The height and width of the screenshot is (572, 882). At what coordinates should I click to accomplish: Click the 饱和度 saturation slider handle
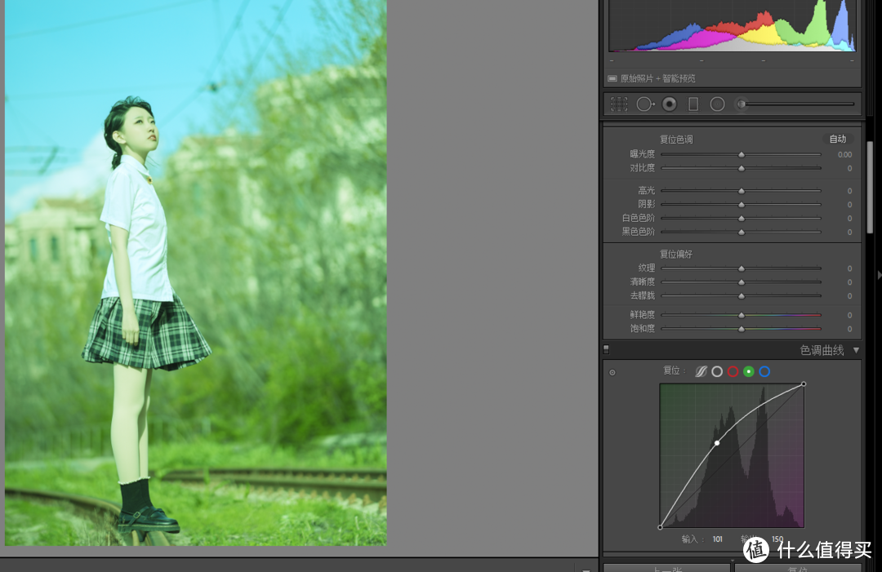click(x=742, y=329)
